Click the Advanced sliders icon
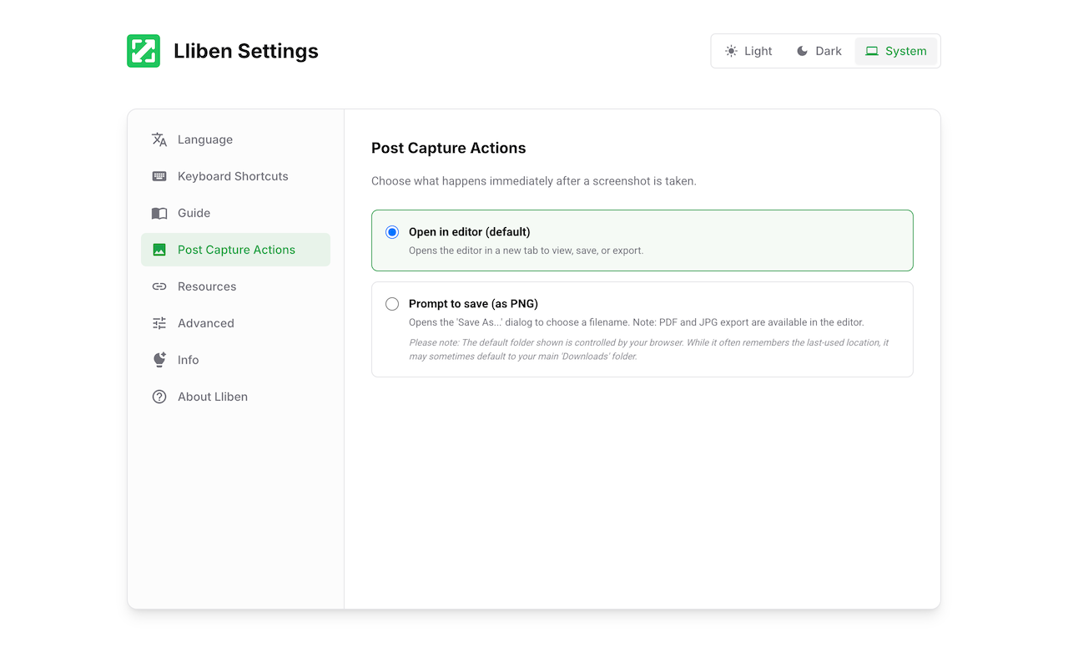This screenshot has width=1068, height=668. 159,323
